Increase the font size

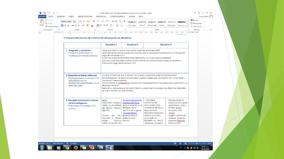click(81, 21)
